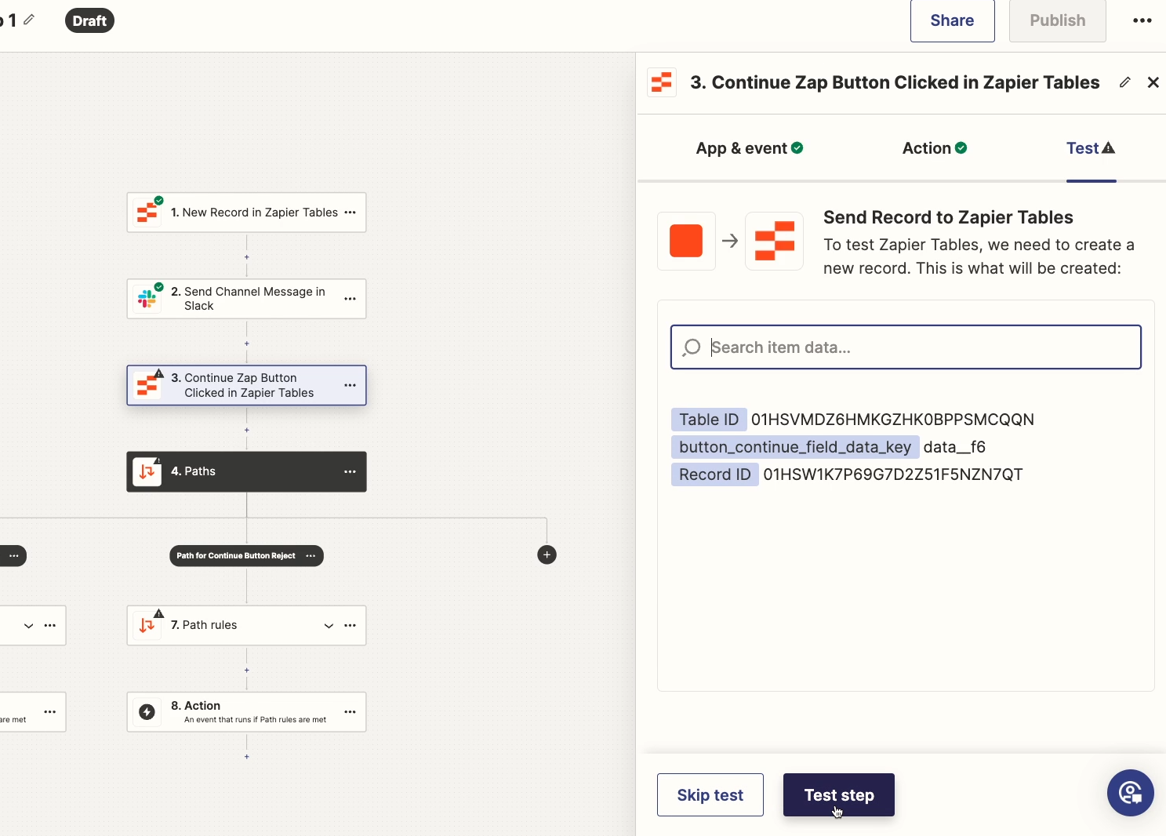Select step 2 Send Channel Message in Slack
The image size is (1166, 836).
point(246,299)
